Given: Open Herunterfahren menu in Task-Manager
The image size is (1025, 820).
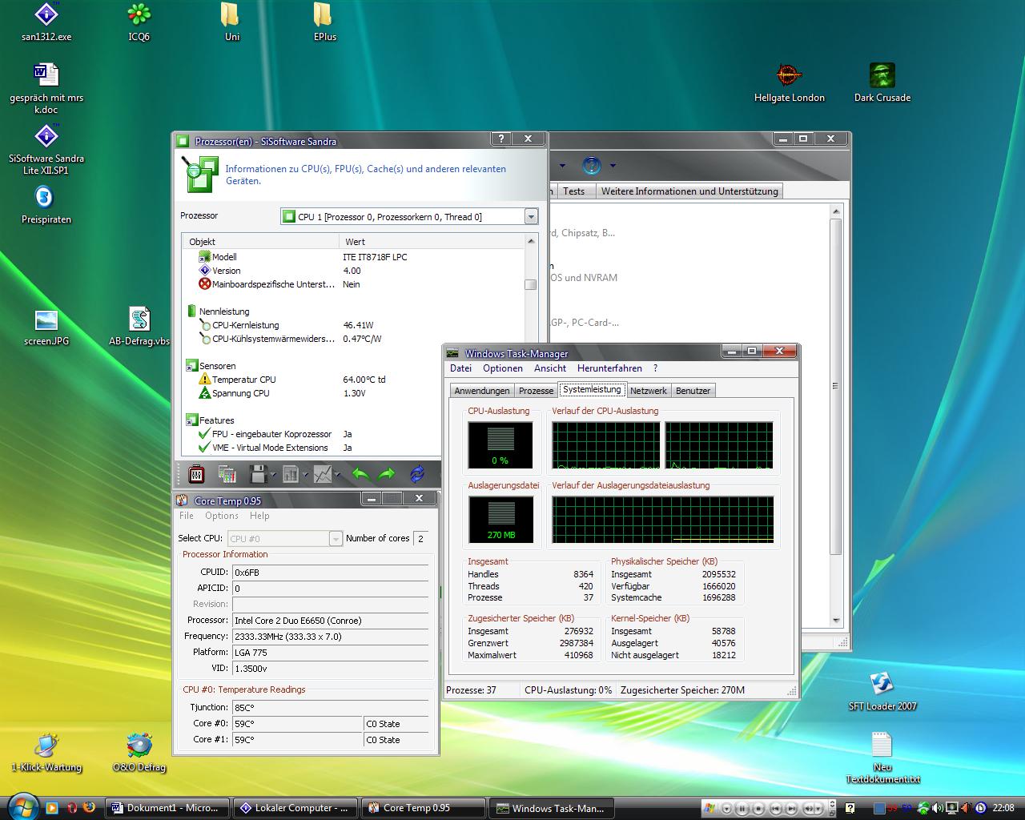Looking at the screenshot, I should click(x=609, y=368).
